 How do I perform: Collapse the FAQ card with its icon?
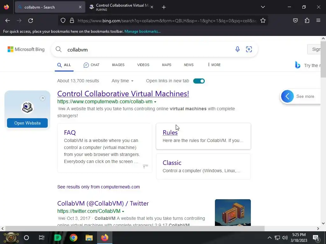tap(145, 166)
